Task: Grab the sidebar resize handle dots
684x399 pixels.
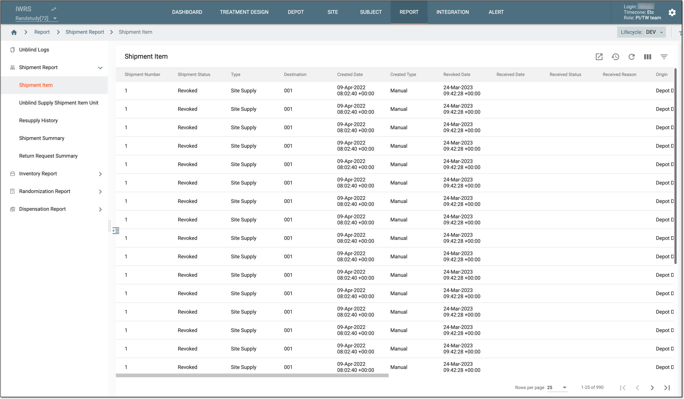Action: click(109, 226)
